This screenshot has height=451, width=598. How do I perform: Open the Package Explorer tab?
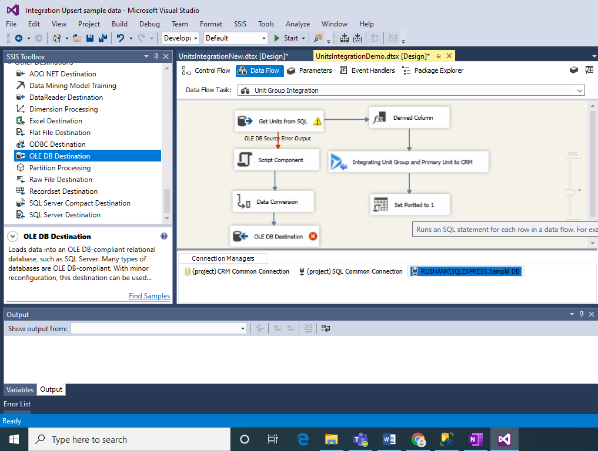(x=433, y=70)
